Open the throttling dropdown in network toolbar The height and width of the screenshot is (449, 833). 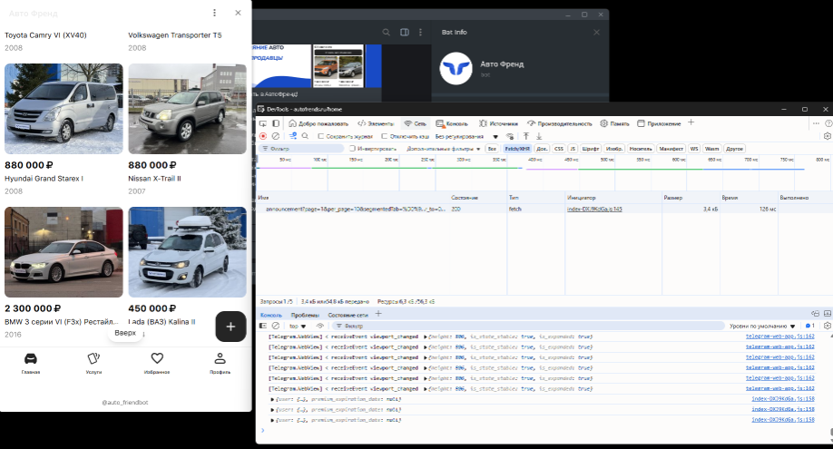tap(466, 136)
